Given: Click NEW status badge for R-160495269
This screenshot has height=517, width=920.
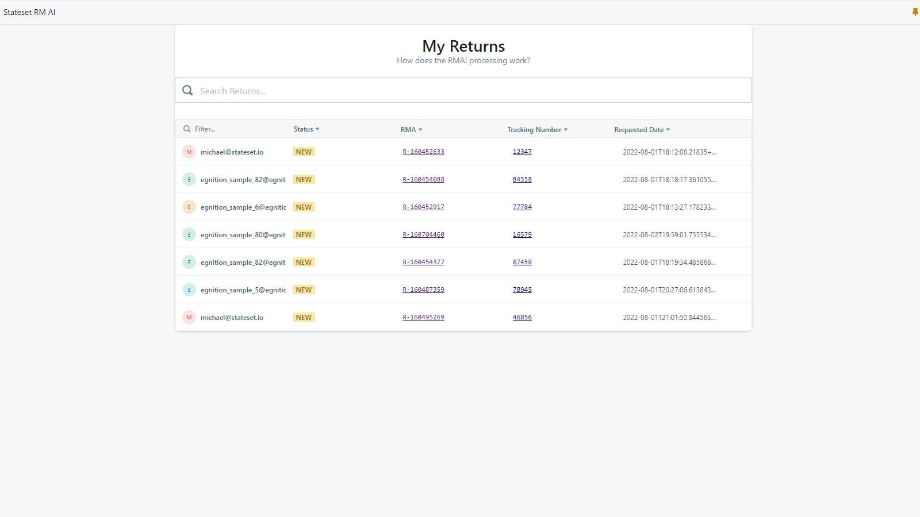Looking at the screenshot, I should [x=304, y=318].
